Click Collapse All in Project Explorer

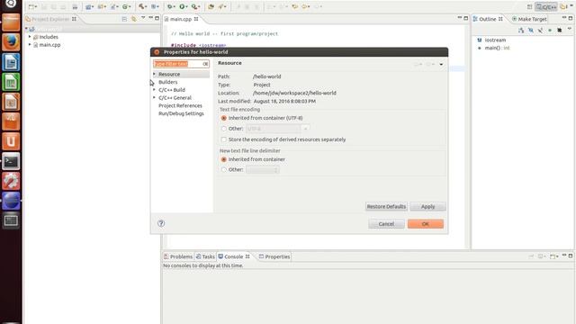pyautogui.click(x=124, y=19)
